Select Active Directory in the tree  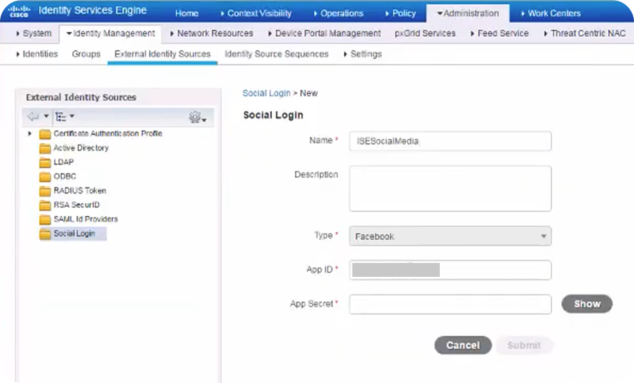[x=81, y=148]
